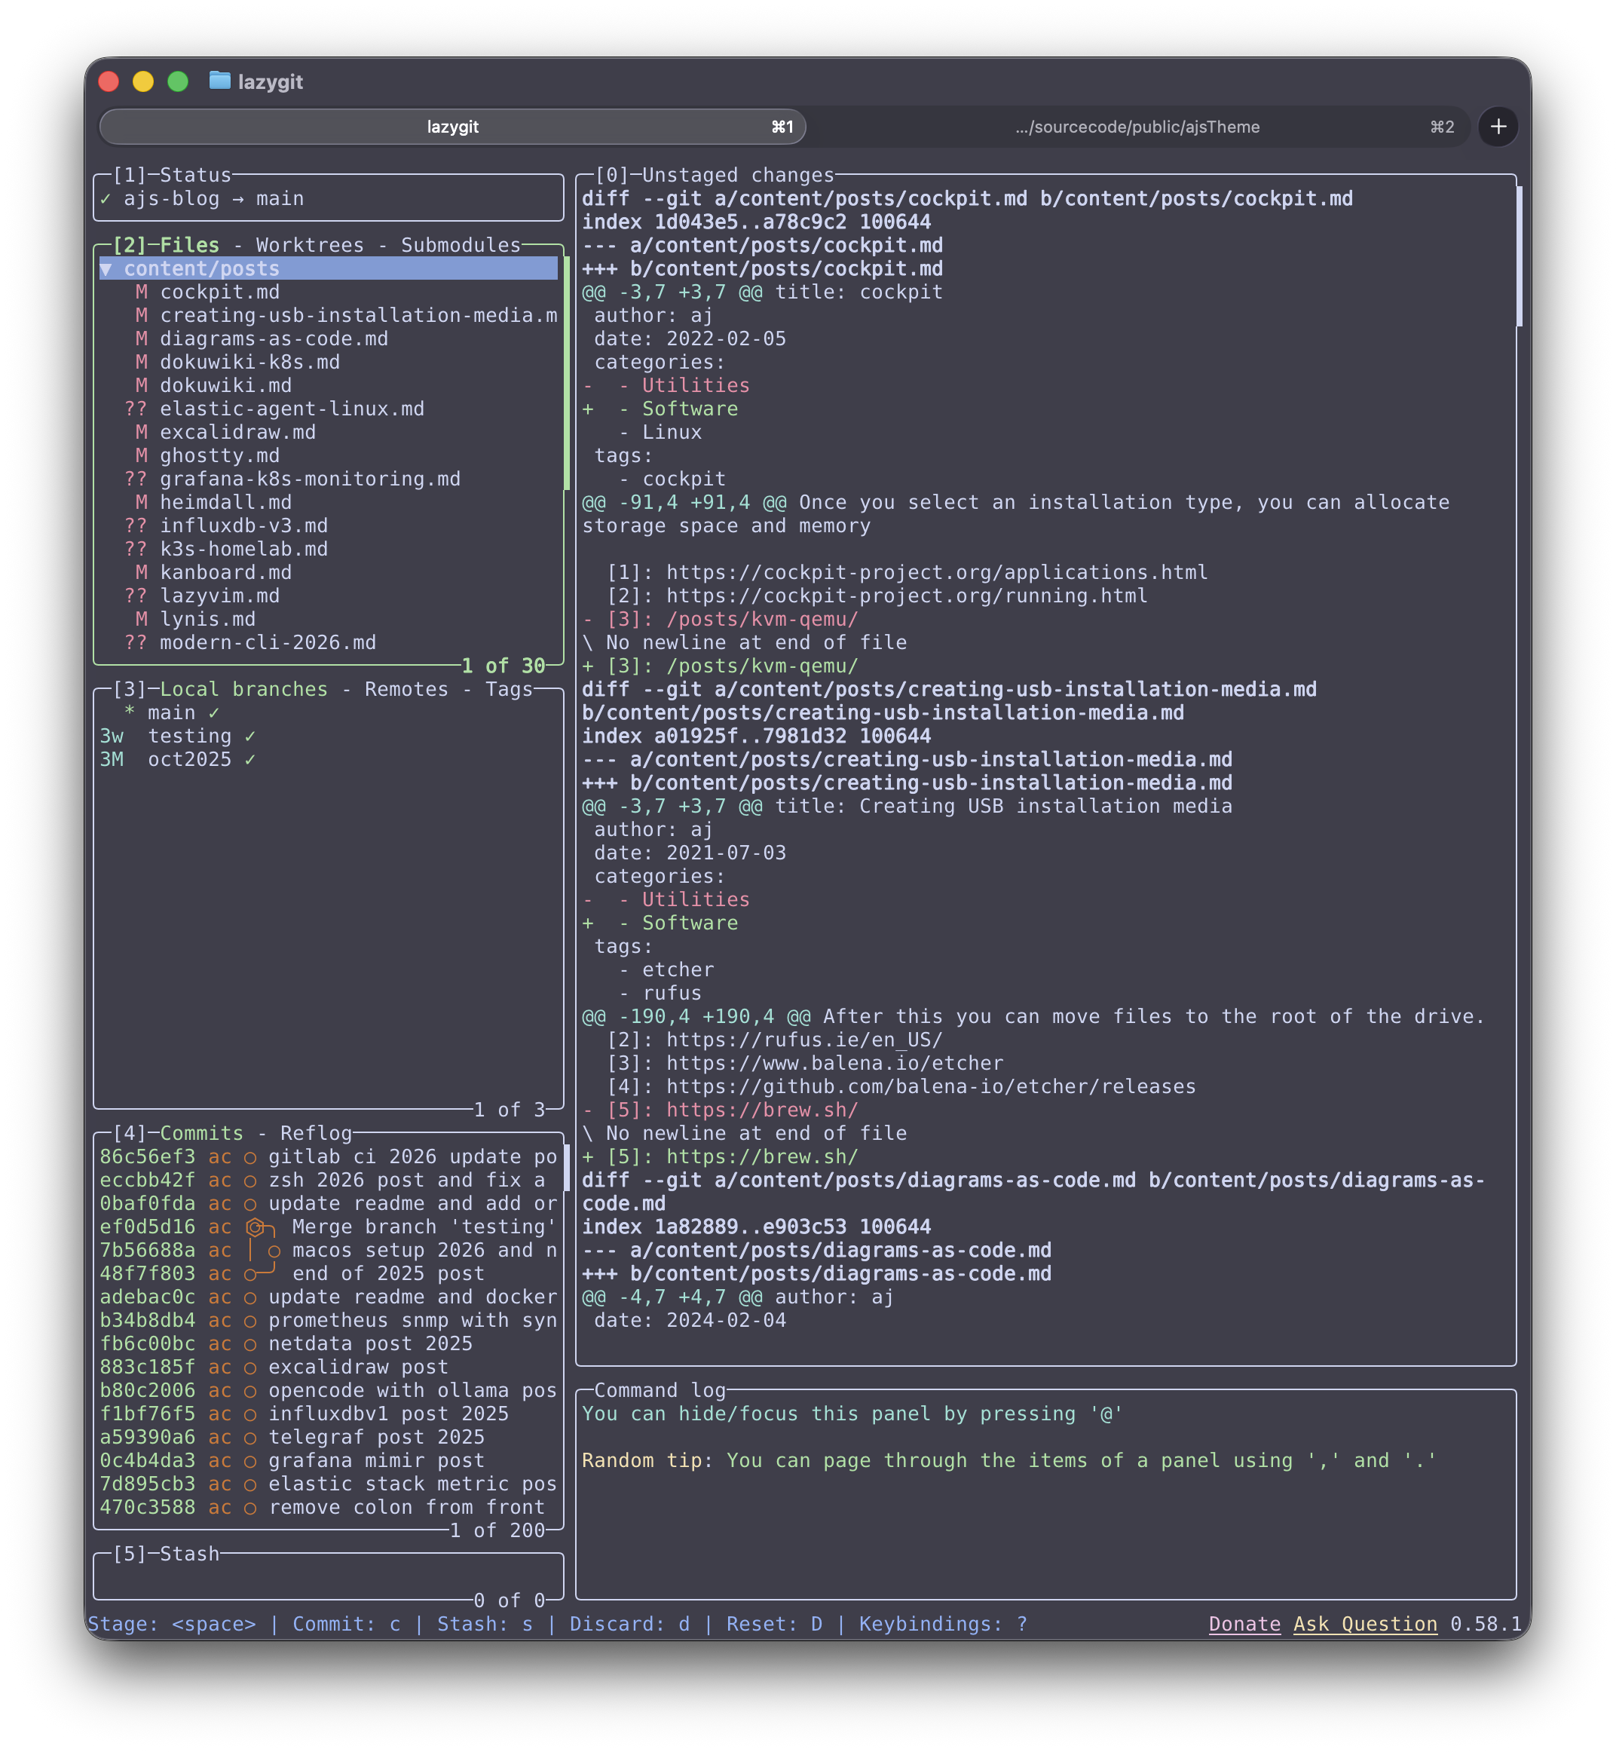Switch to the Worktrees tab
The height and width of the screenshot is (1752, 1616).
point(309,245)
